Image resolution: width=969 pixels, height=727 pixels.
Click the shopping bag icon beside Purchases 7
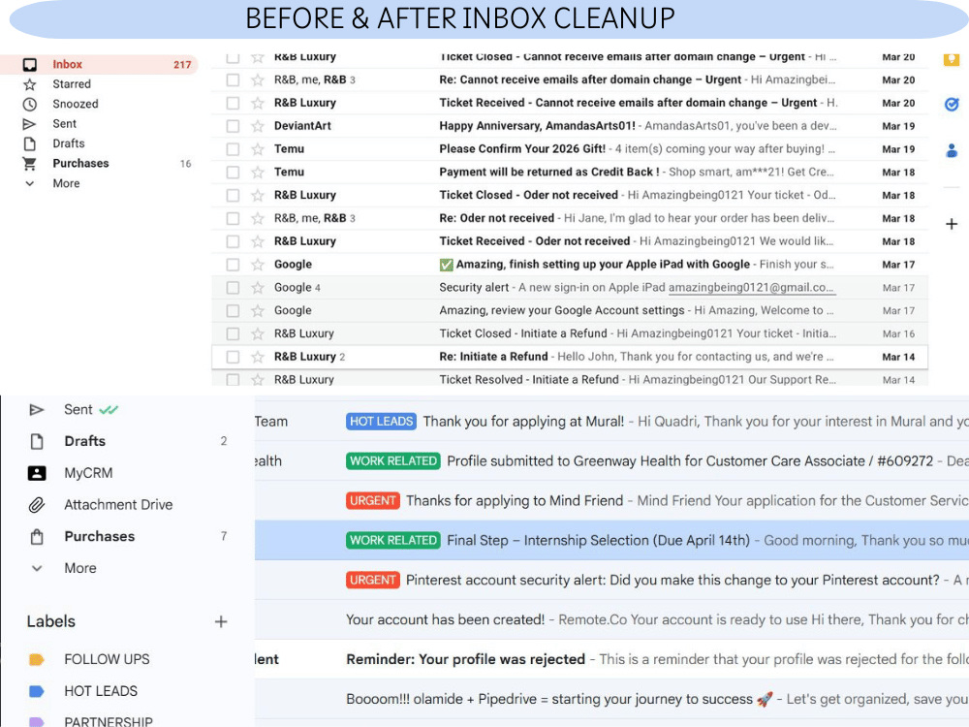[37, 537]
